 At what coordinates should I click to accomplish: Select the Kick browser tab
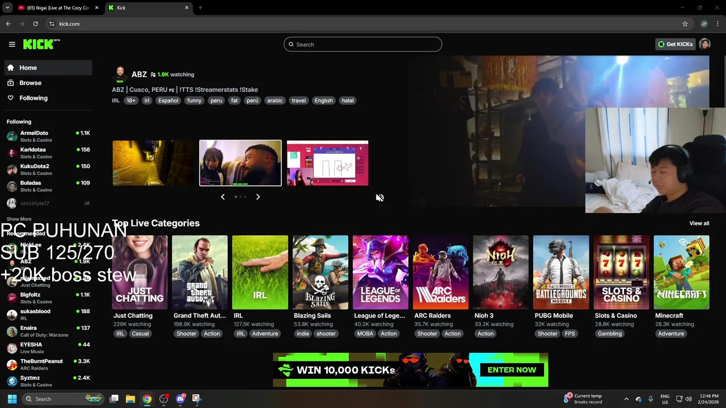coord(149,7)
